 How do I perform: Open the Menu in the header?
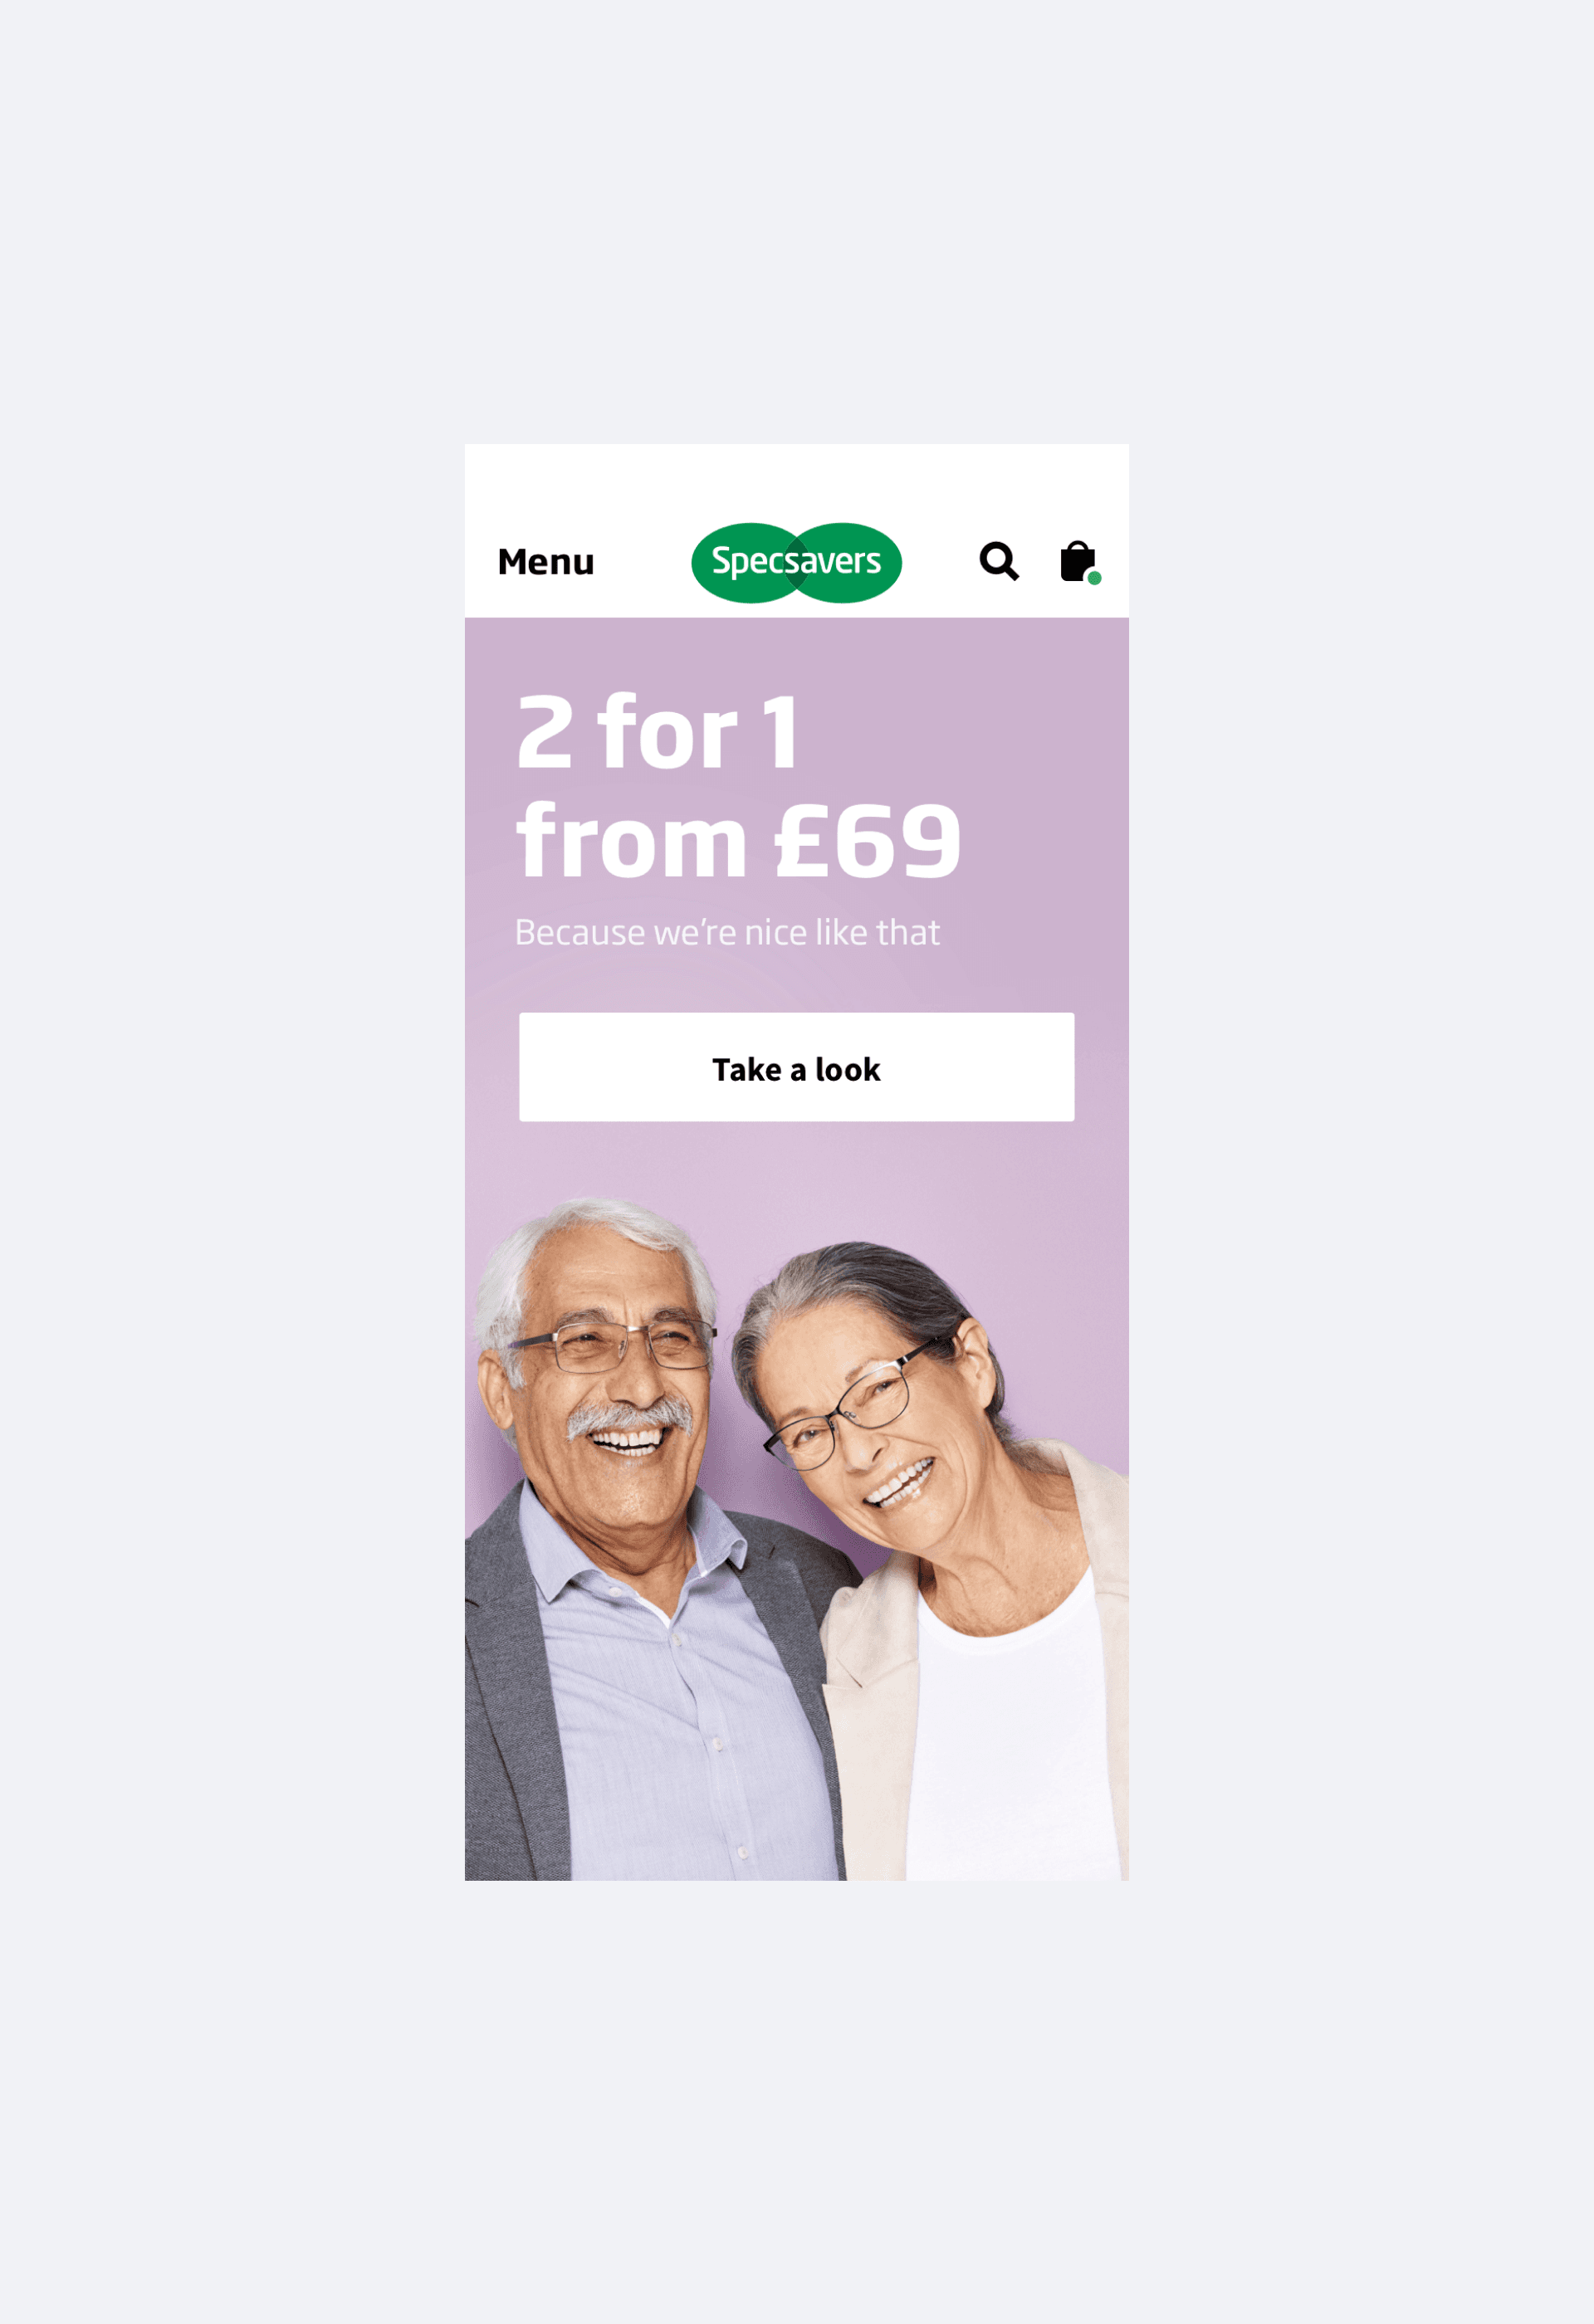point(546,562)
